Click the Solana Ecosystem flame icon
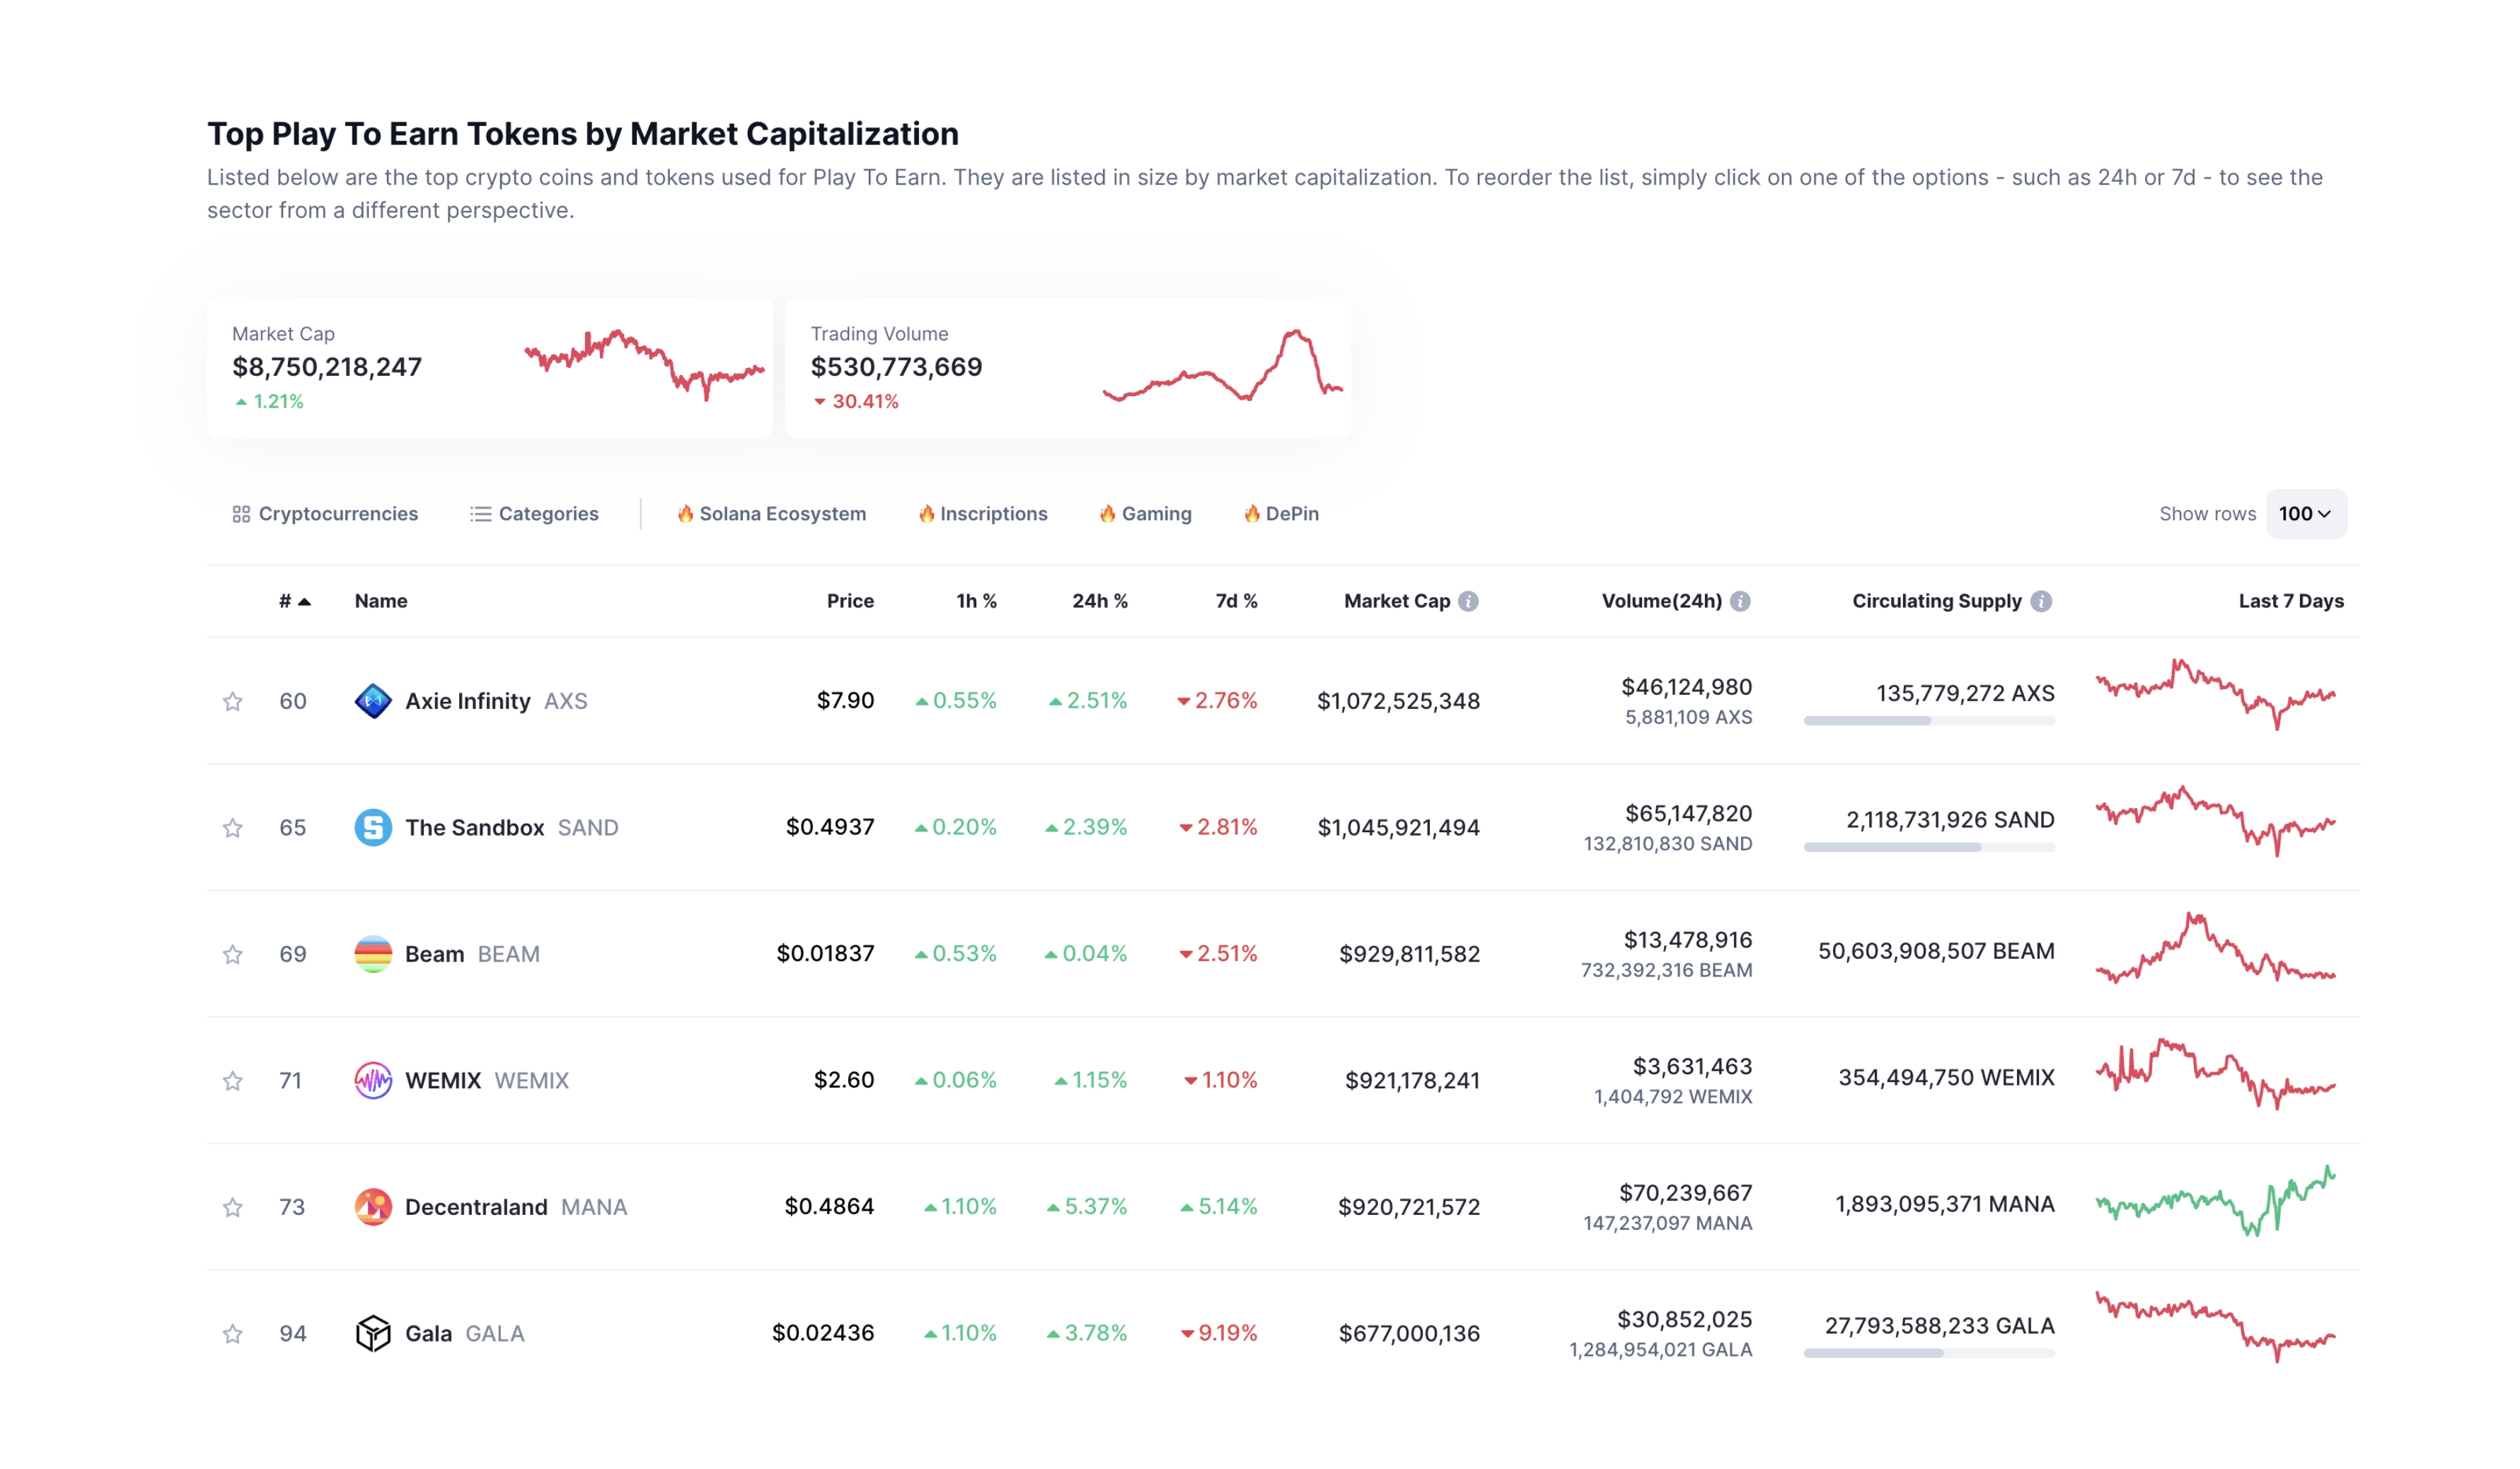Screen dimensions: 2520x1469 685,513
